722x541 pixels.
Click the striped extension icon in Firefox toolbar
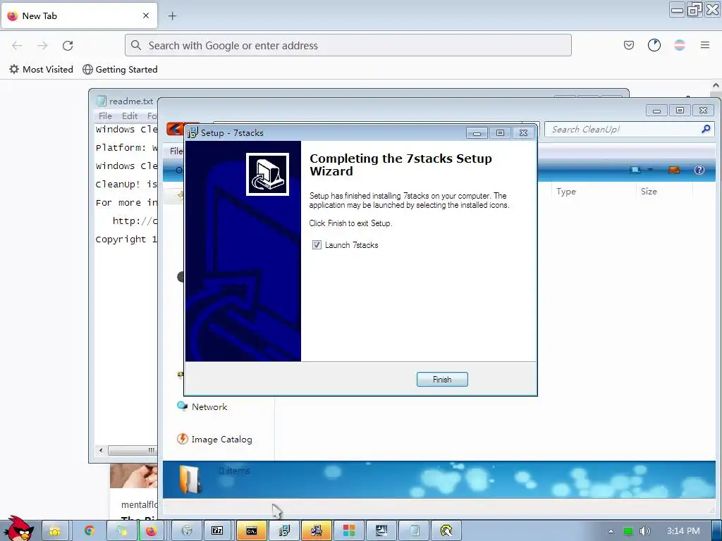click(x=680, y=45)
